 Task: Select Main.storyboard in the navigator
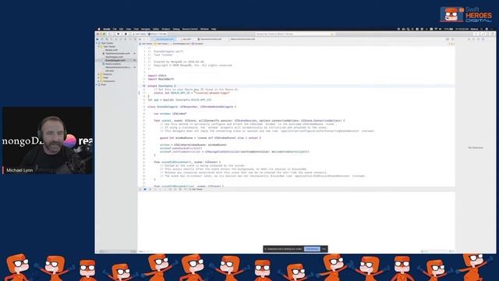click(x=113, y=64)
